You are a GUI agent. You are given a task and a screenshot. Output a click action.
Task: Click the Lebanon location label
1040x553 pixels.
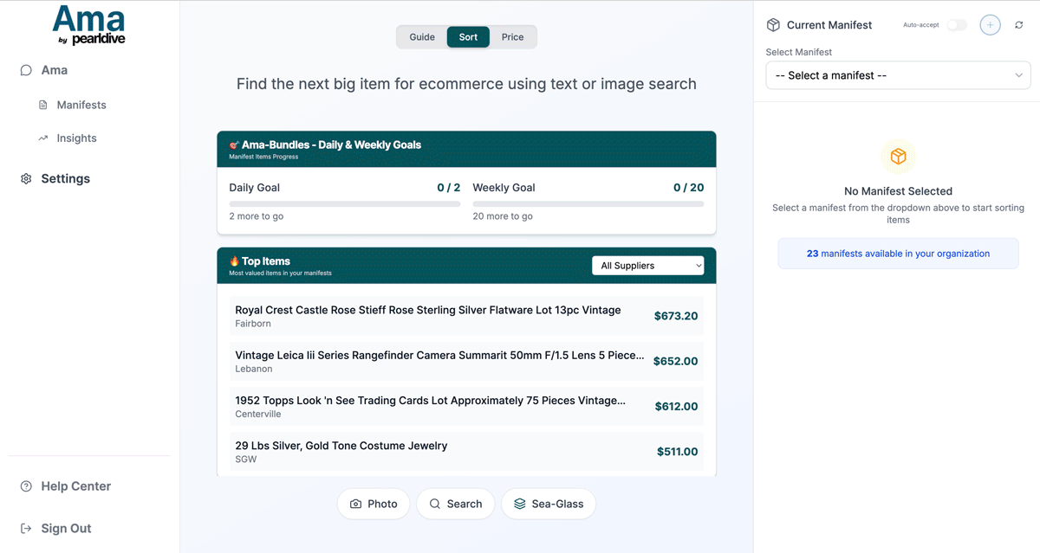(x=254, y=369)
